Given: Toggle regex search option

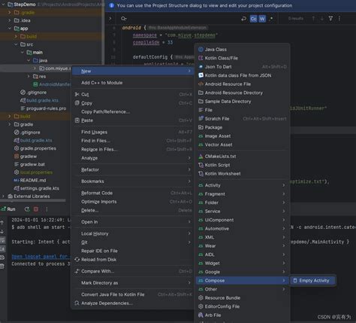Looking at the screenshot, I should pyautogui.click(x=271, y=19).
